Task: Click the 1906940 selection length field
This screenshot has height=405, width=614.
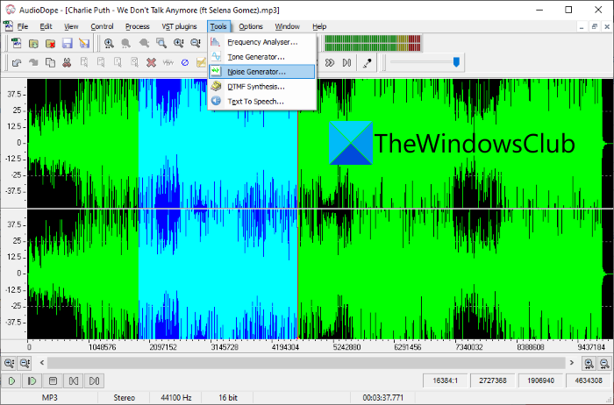Action: pos(540,380)
